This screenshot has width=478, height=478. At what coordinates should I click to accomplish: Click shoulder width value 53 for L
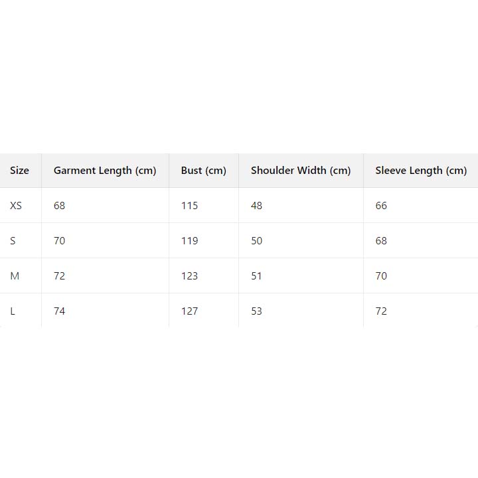256,311
